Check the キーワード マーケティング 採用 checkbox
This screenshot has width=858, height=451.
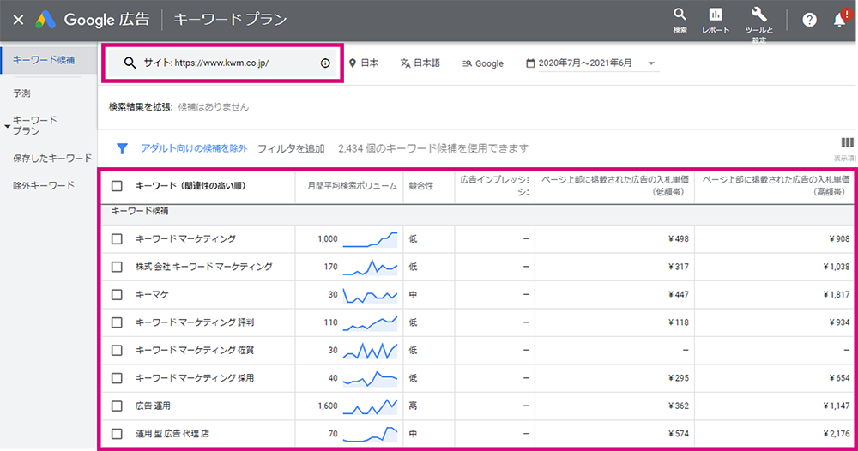pos(117,378)
